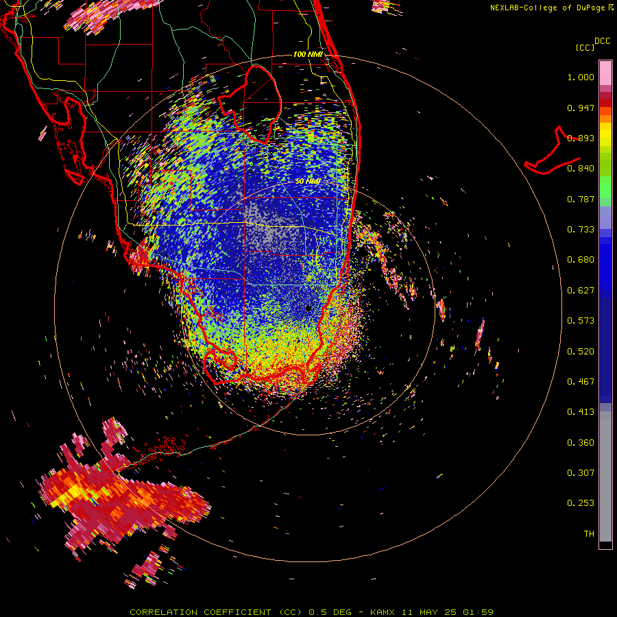This screenshot has width=617, height=617.
Task: Click the 0.573 scale value
Action: [581, 321]
